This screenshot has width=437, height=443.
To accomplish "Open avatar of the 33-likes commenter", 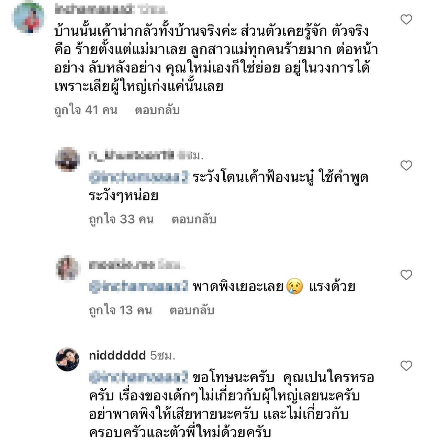I will (67, 159).
